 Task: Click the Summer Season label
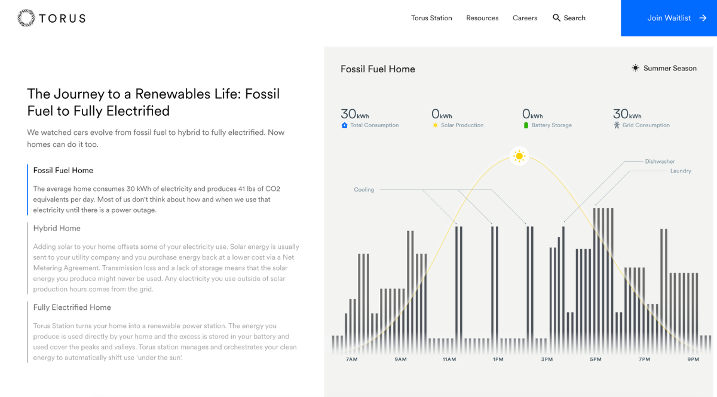click(670, 68)
